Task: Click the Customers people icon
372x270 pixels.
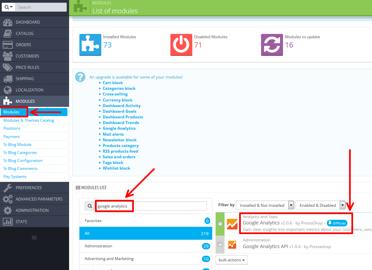Action: tap(8, 56)
